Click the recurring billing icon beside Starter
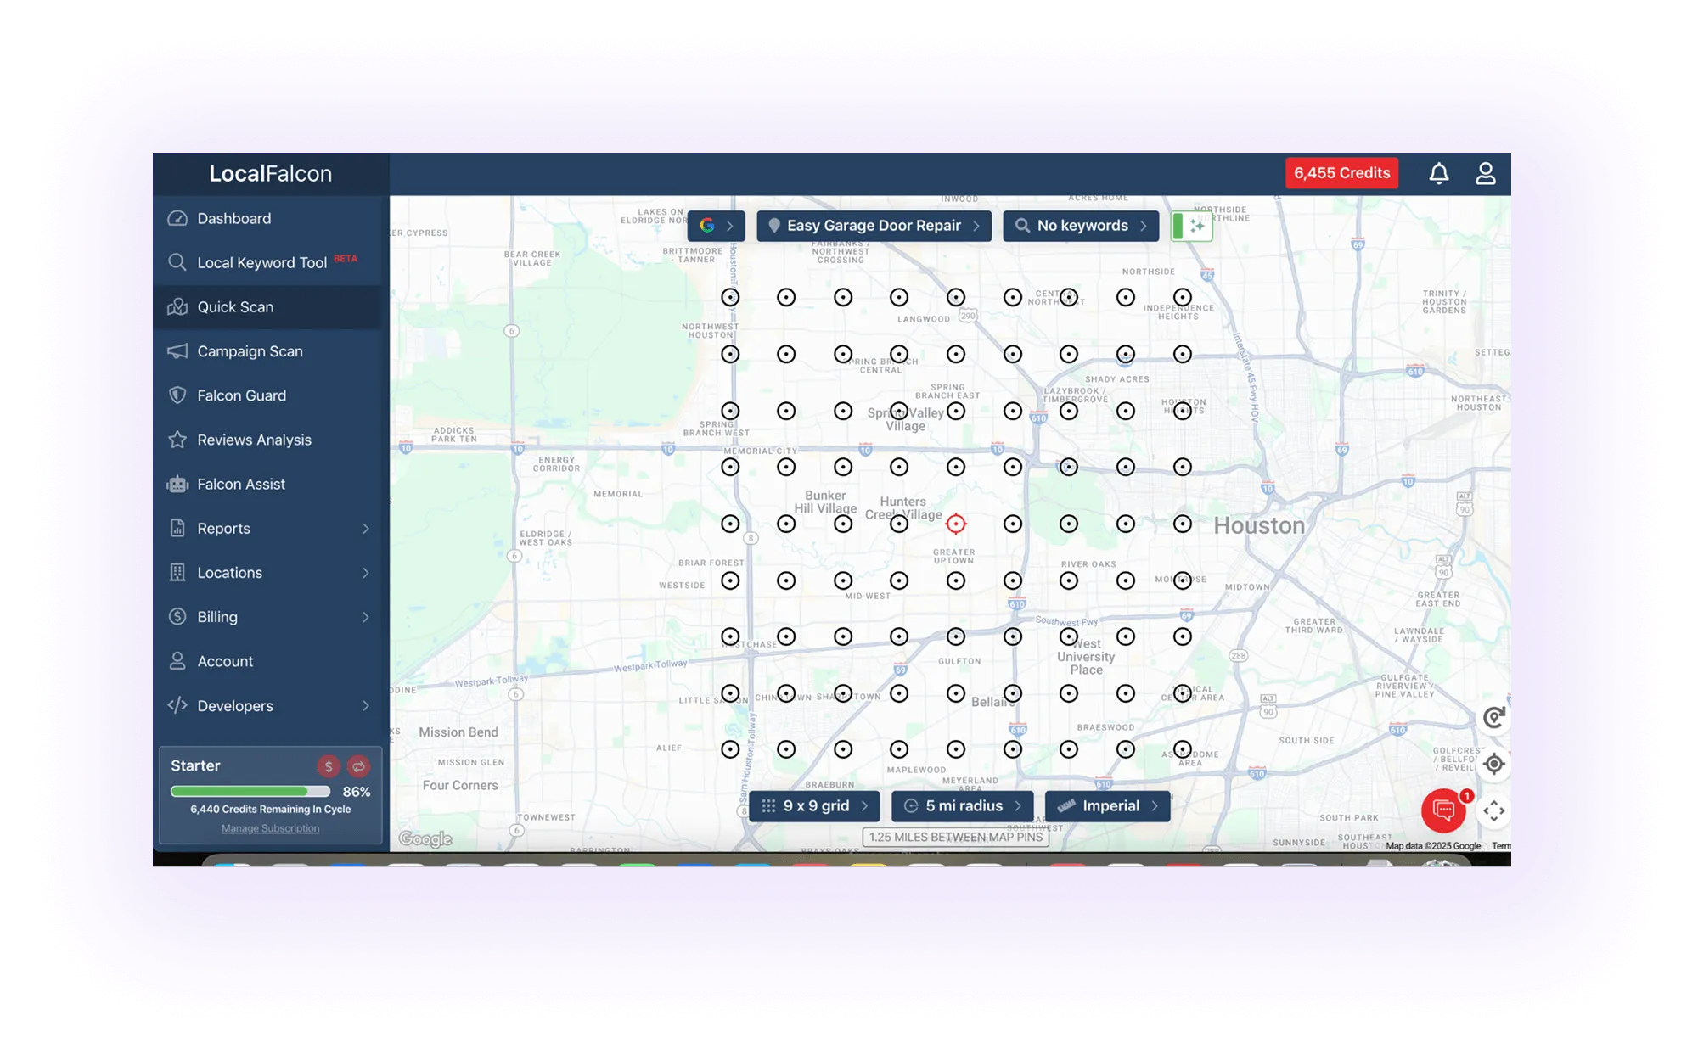Image resolution: width=1698 pixels, height=1054 pixels. tap(359, 765)
